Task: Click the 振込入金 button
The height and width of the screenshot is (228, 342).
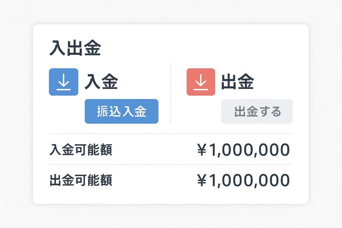Action: point(122,111)
